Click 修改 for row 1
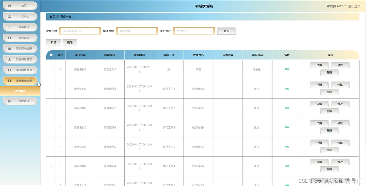The height and width of the screenshot is (186, 366). click(x=340, y=65)
